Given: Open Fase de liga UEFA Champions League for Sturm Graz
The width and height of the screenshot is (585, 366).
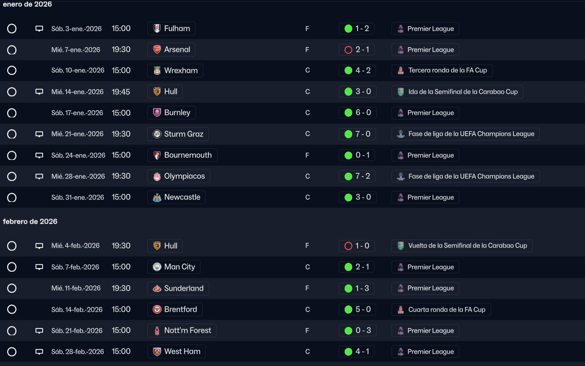Looking at the screenshot, I should coord(465,134).
